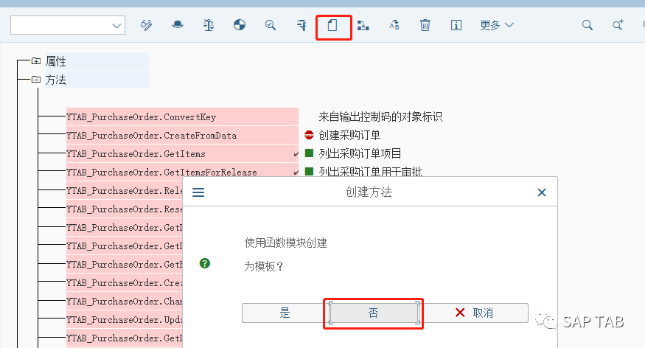Screen dimensions: 645x348
Task: Open the 更多 (More) menu
Action: point(497,26)
